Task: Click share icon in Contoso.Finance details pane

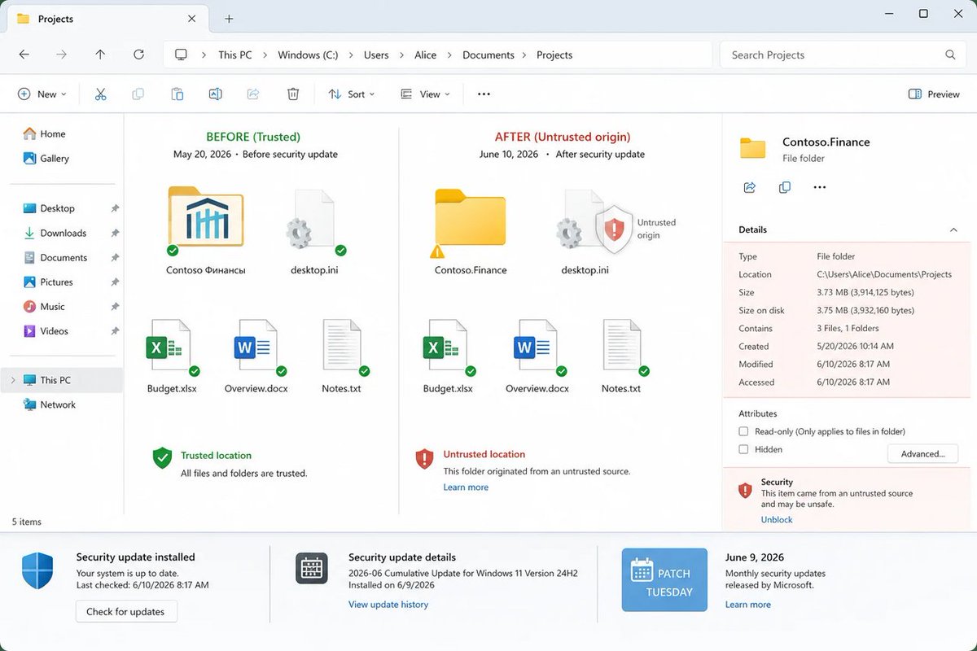Action: [750, 187]
